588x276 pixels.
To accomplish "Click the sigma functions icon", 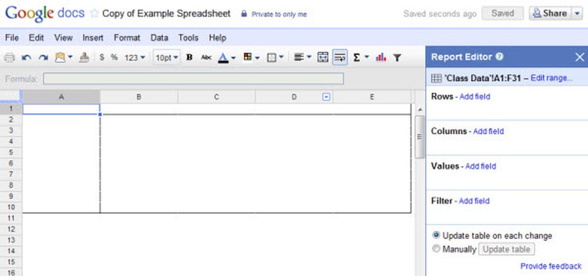I will pyautogui.click(x=357, y=58).
